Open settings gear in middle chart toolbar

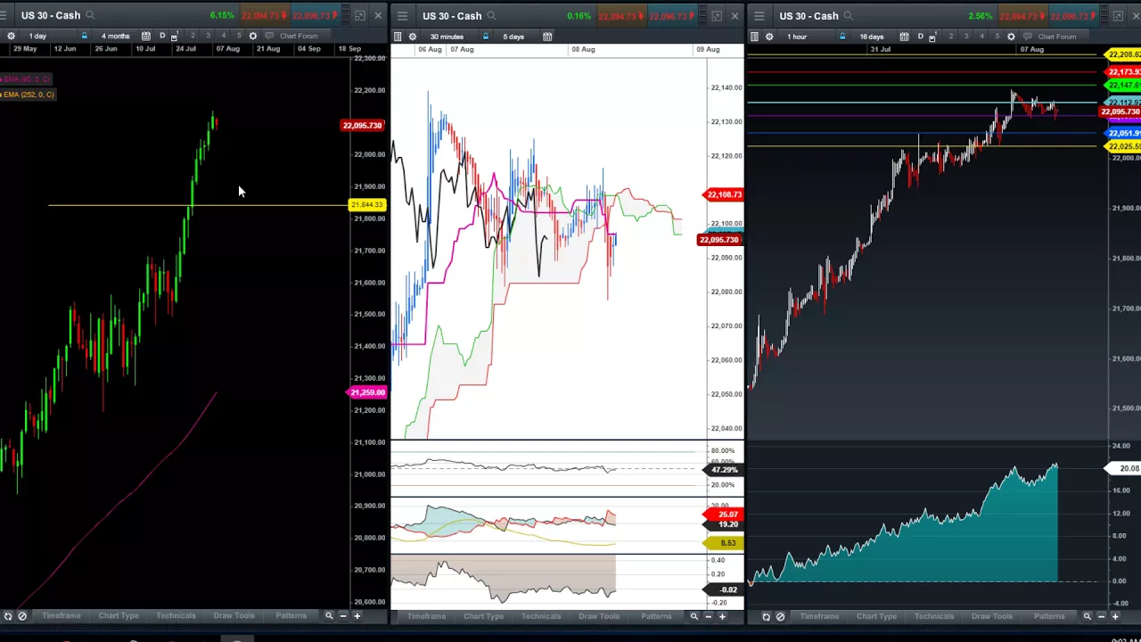click(412, 37)
